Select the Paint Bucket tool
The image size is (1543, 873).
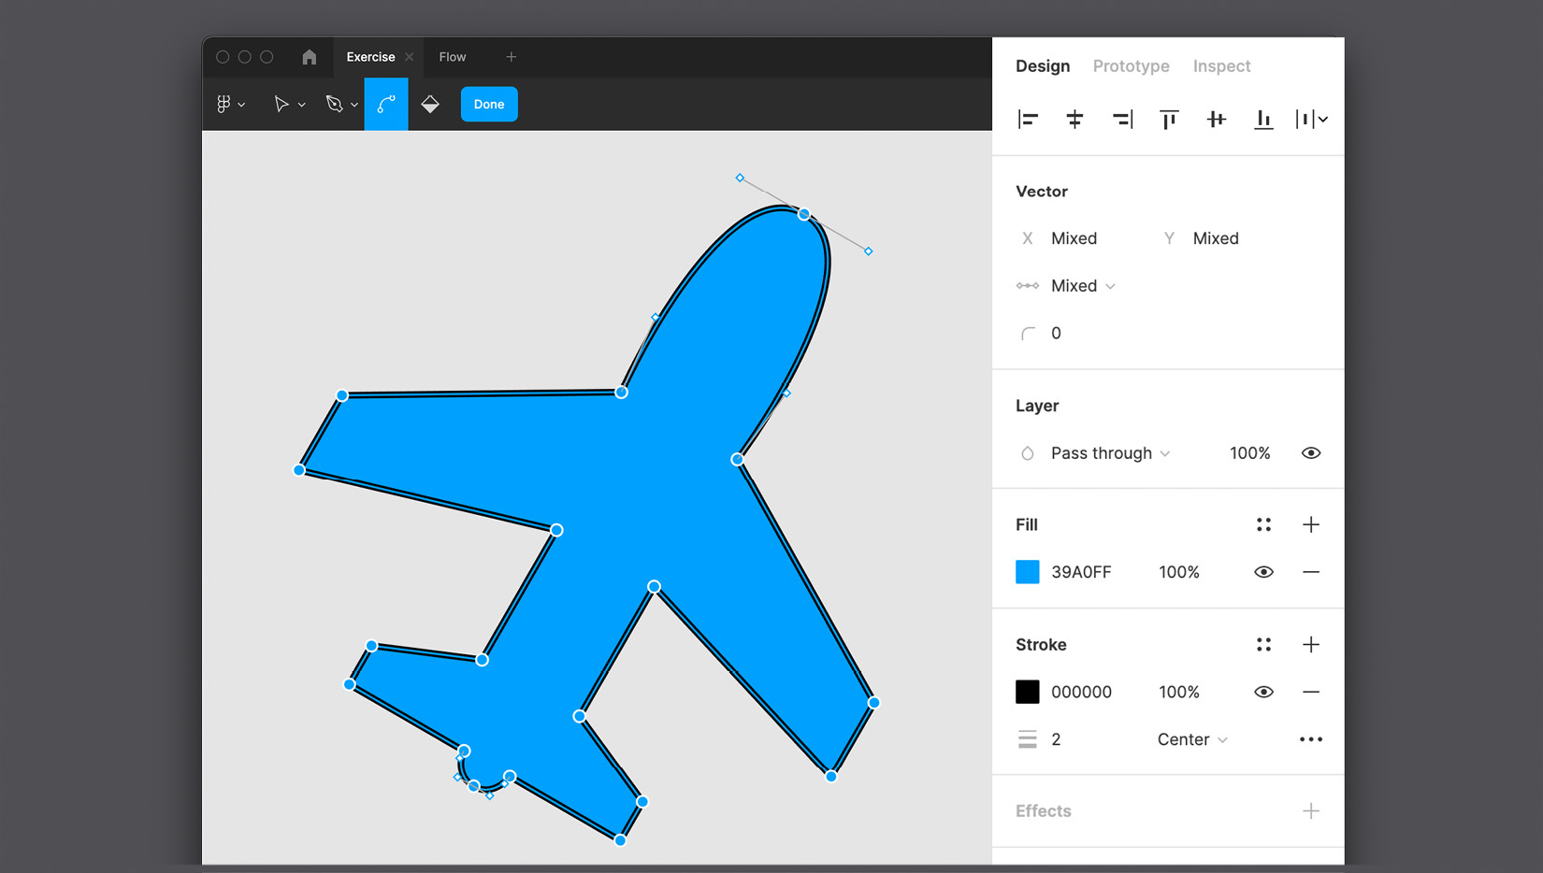pos(430,104)
